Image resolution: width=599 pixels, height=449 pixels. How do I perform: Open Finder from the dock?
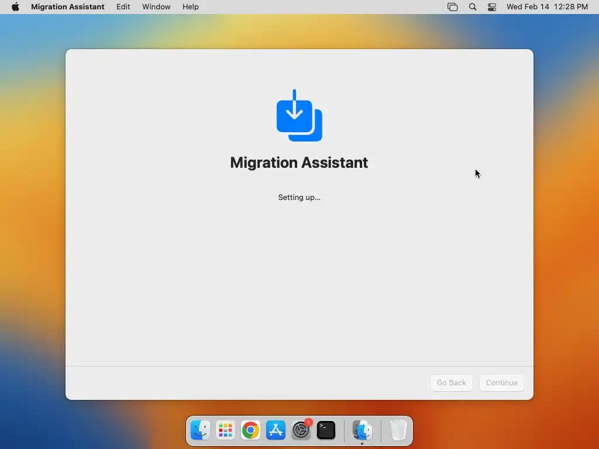(x=200, y=430)
